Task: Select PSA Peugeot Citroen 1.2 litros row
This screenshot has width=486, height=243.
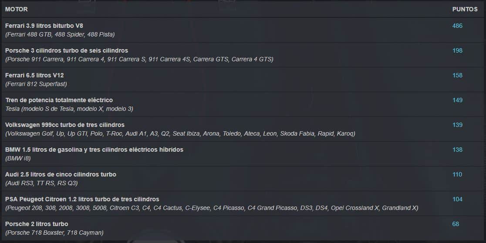Action: point(243,203)
